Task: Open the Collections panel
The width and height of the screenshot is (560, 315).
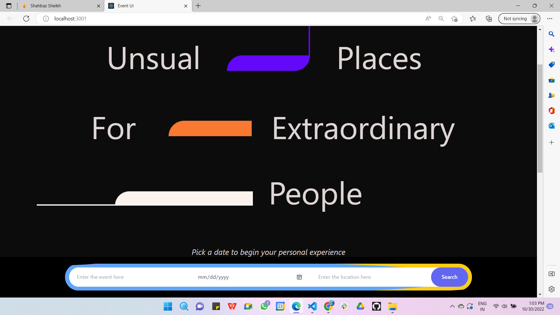Action: [x=489, y=19]
